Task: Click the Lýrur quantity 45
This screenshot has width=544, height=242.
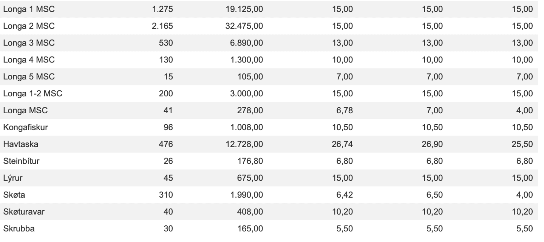Action: (x=168, y=180)
